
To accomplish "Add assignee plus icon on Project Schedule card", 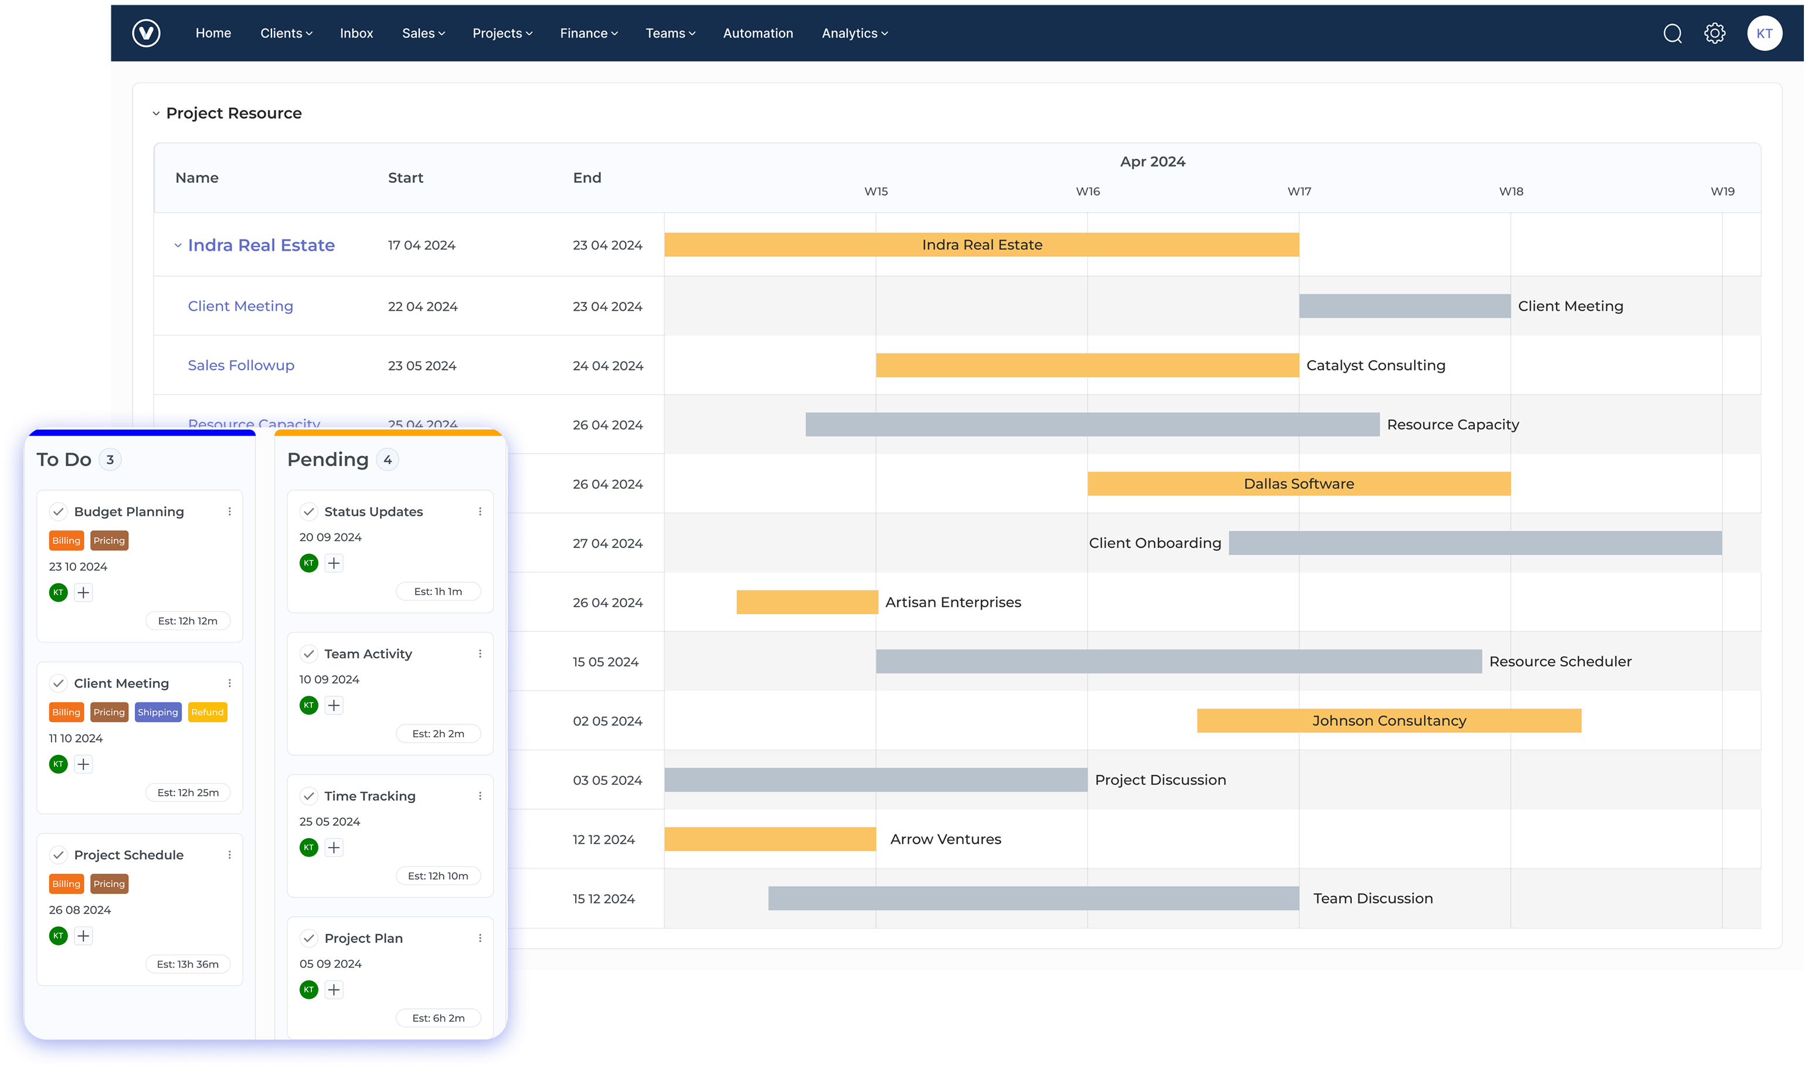I will (83, 936).
